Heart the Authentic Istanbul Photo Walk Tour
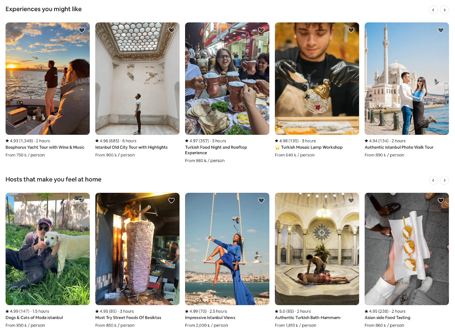 click(x=441, y=30)
